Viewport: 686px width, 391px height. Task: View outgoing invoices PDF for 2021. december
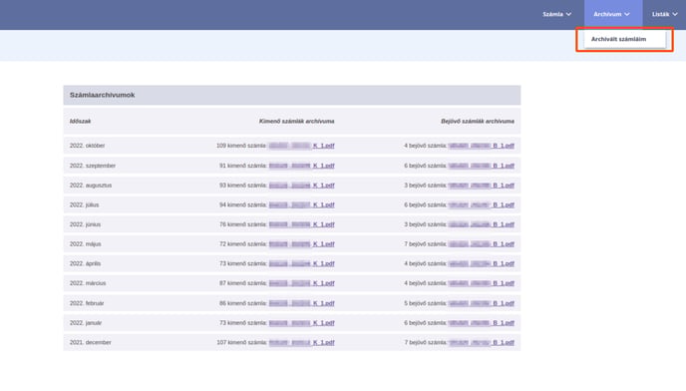point(301,343)
